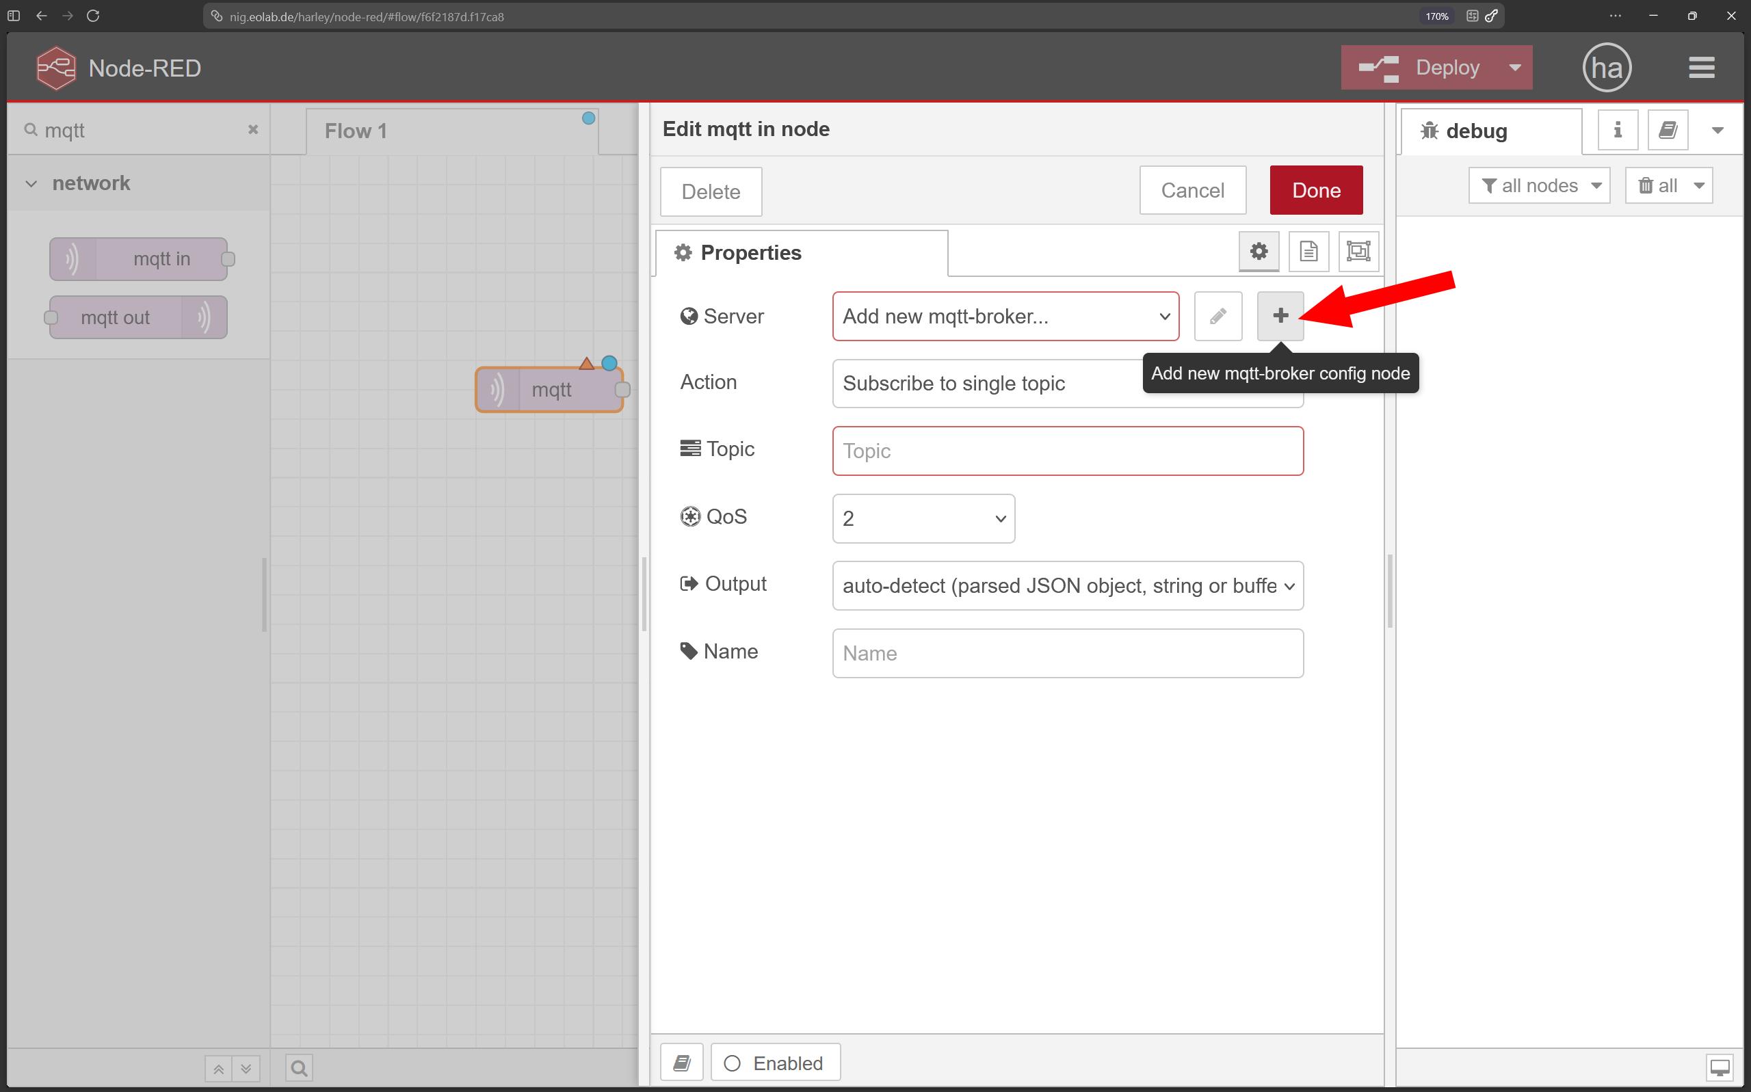
Task: Select the debug sidebar tab
Action: (1491, 131)
